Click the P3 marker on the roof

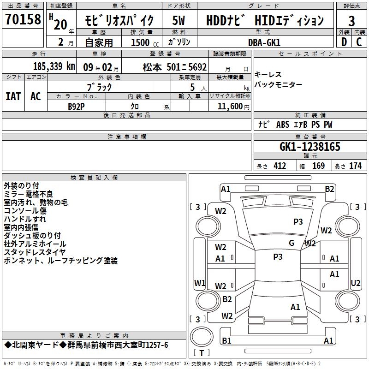[x=278, y=257]
